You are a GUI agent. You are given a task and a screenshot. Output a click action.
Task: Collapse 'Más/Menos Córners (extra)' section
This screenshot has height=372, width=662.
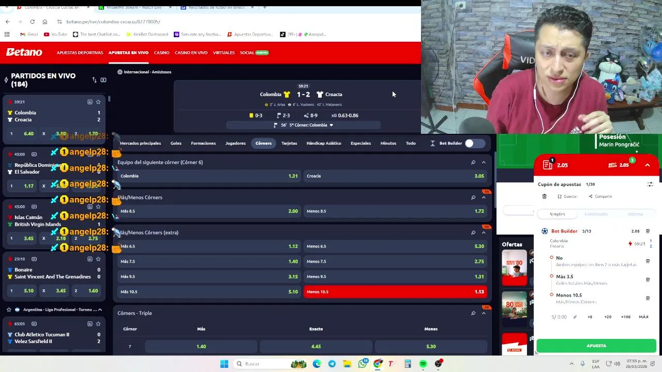[484, 233]
